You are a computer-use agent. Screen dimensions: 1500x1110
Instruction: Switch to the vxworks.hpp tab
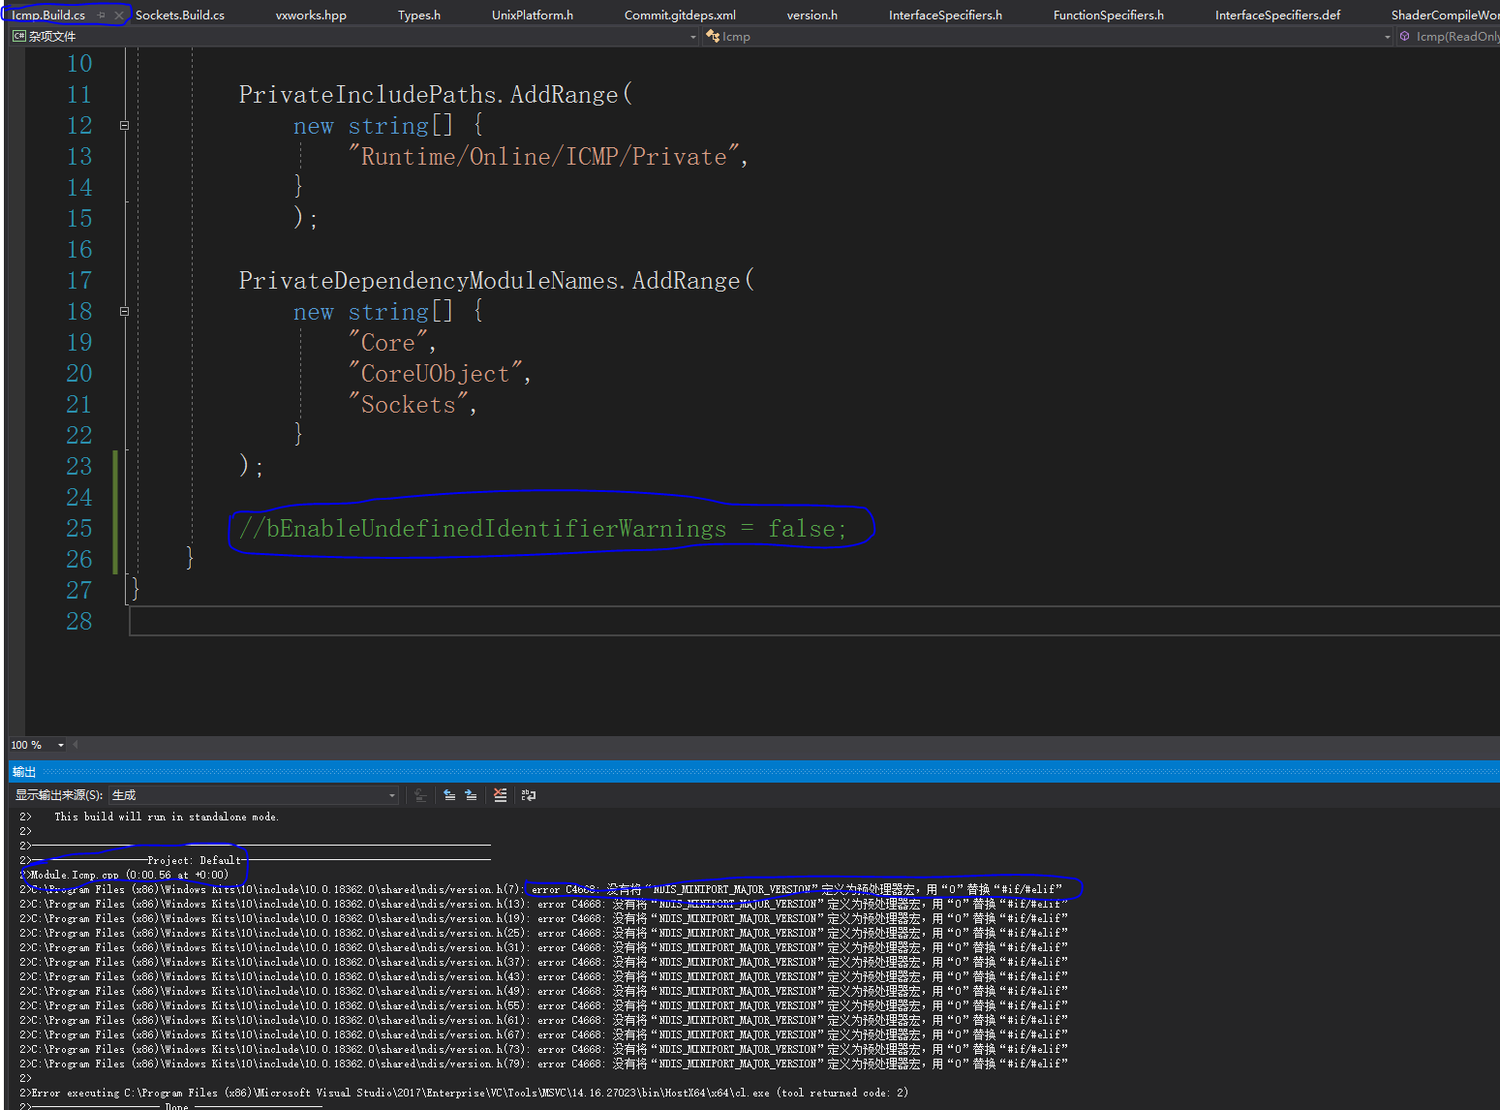(x=311, y=15)
